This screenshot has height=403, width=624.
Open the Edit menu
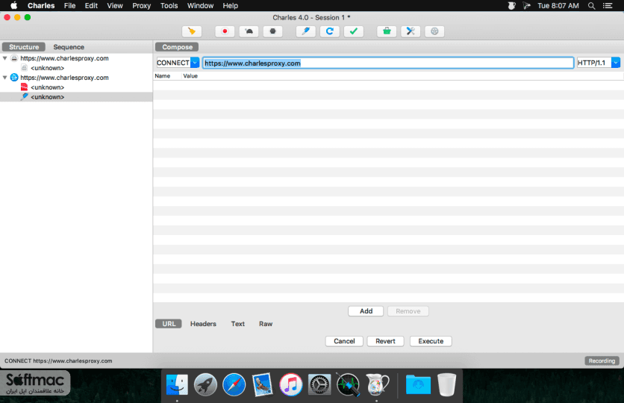(91, 5)
